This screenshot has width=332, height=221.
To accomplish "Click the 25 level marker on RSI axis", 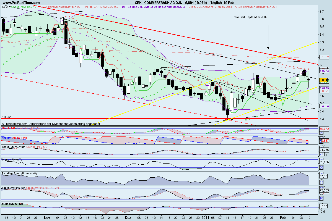I will (321, 183).
